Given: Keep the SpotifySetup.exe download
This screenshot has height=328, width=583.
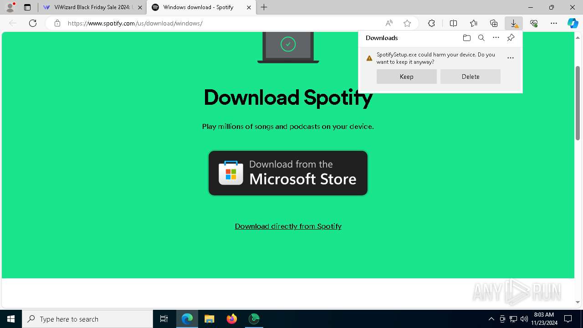Looking at the screenshot, I should click(x=407, y=77).
